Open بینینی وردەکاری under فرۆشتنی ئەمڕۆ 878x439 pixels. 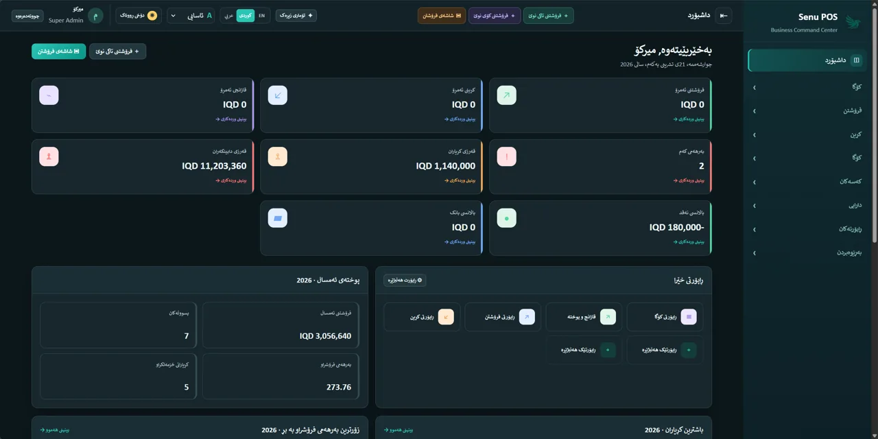[689, 119]
